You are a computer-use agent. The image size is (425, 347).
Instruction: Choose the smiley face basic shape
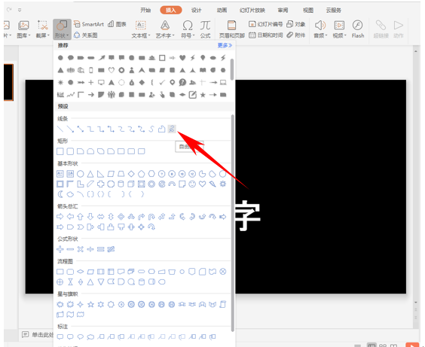(192, 184)
